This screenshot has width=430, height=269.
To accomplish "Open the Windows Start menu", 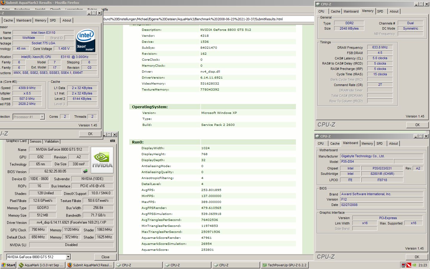I will [8, 265].
